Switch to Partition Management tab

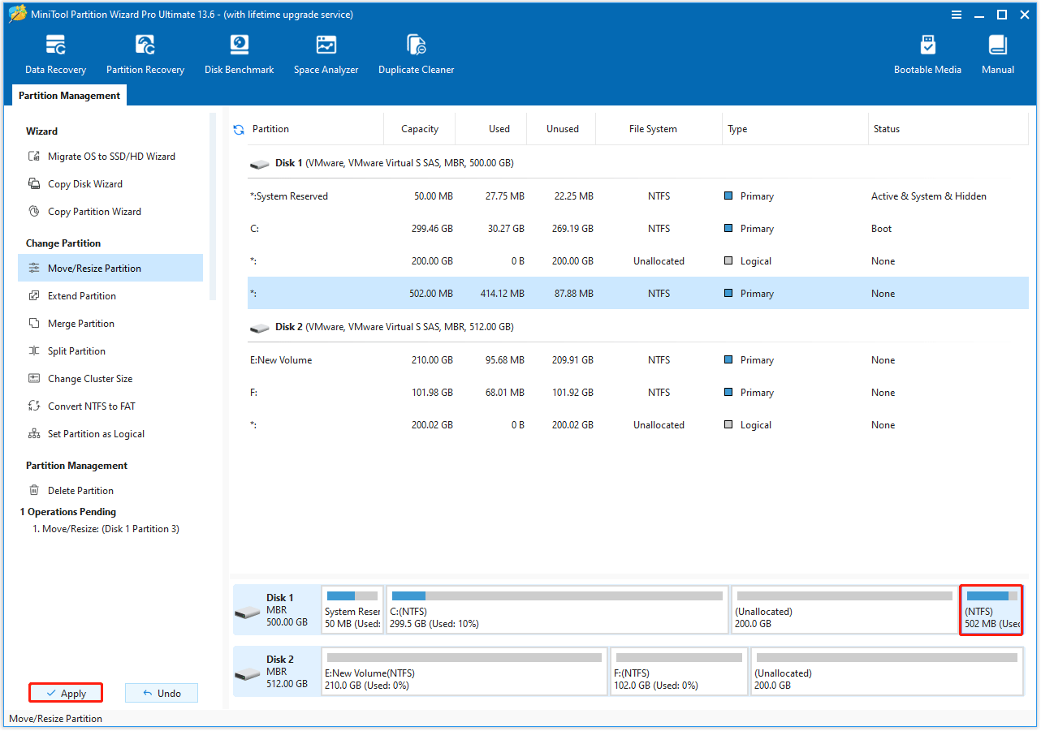click(69, 96)
